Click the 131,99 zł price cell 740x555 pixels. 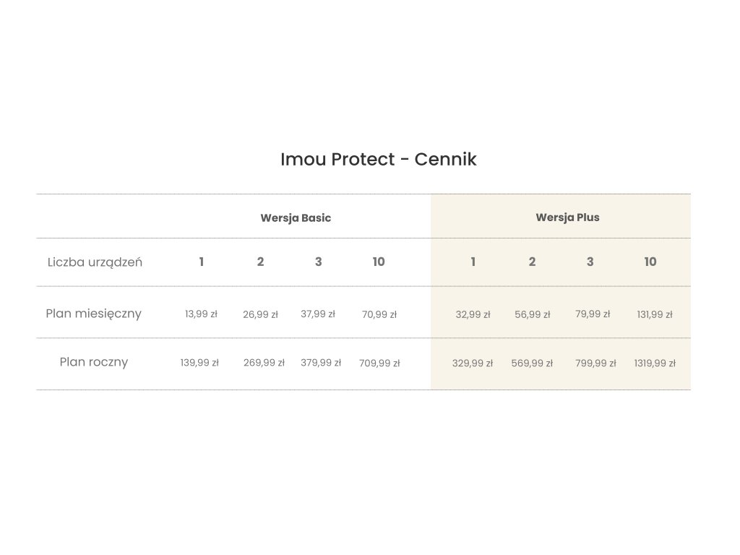point(654,315)
